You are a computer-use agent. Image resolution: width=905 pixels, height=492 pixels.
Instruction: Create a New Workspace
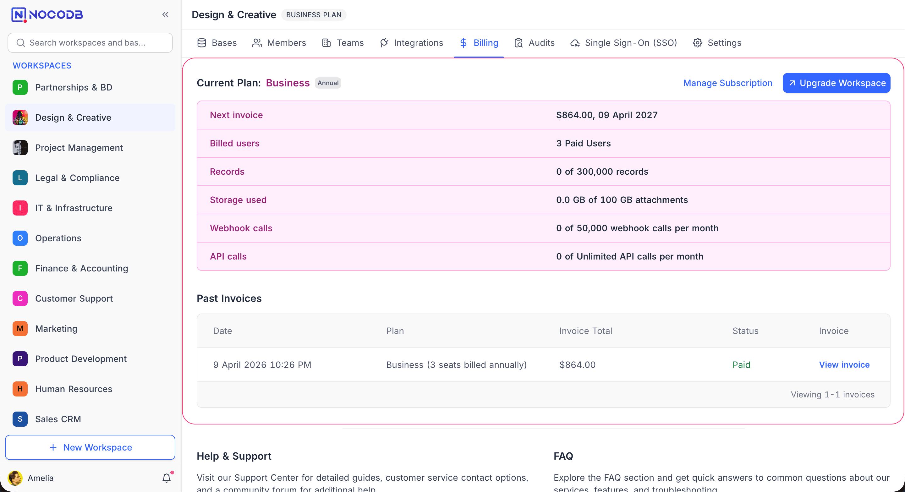point(90,447)
